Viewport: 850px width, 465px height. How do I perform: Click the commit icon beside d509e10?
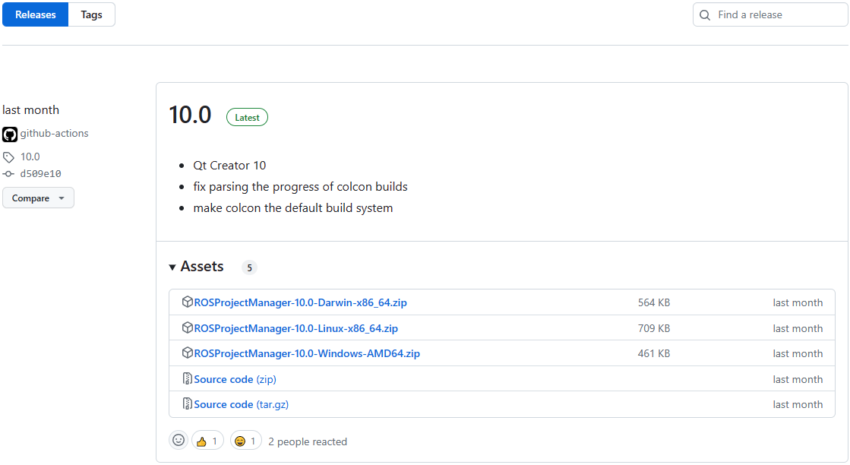pyautogui.click(x=8, y=174)
